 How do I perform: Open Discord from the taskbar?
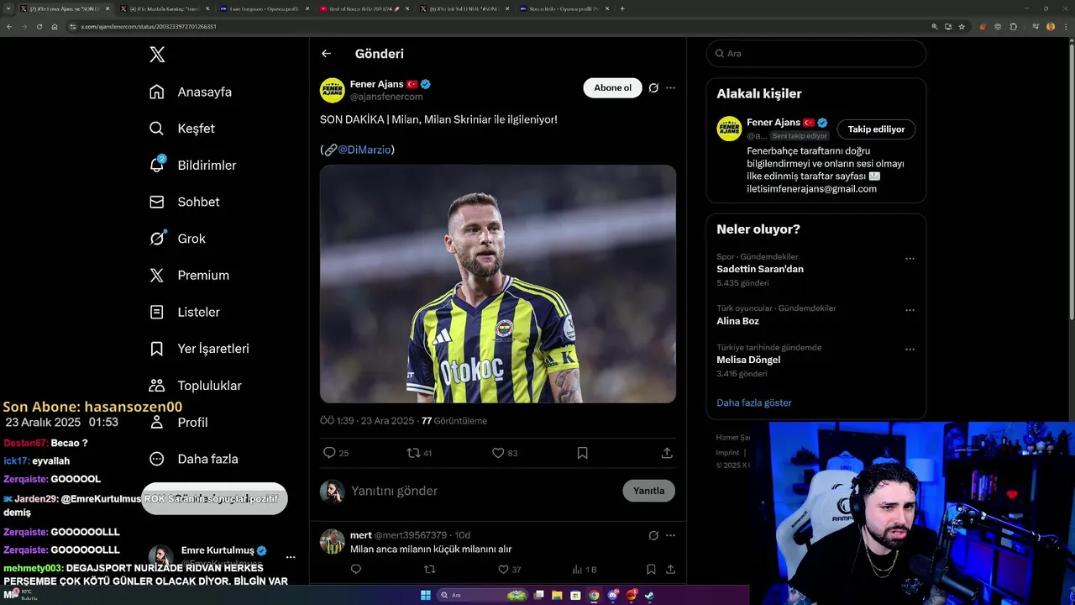coord(613,595)
